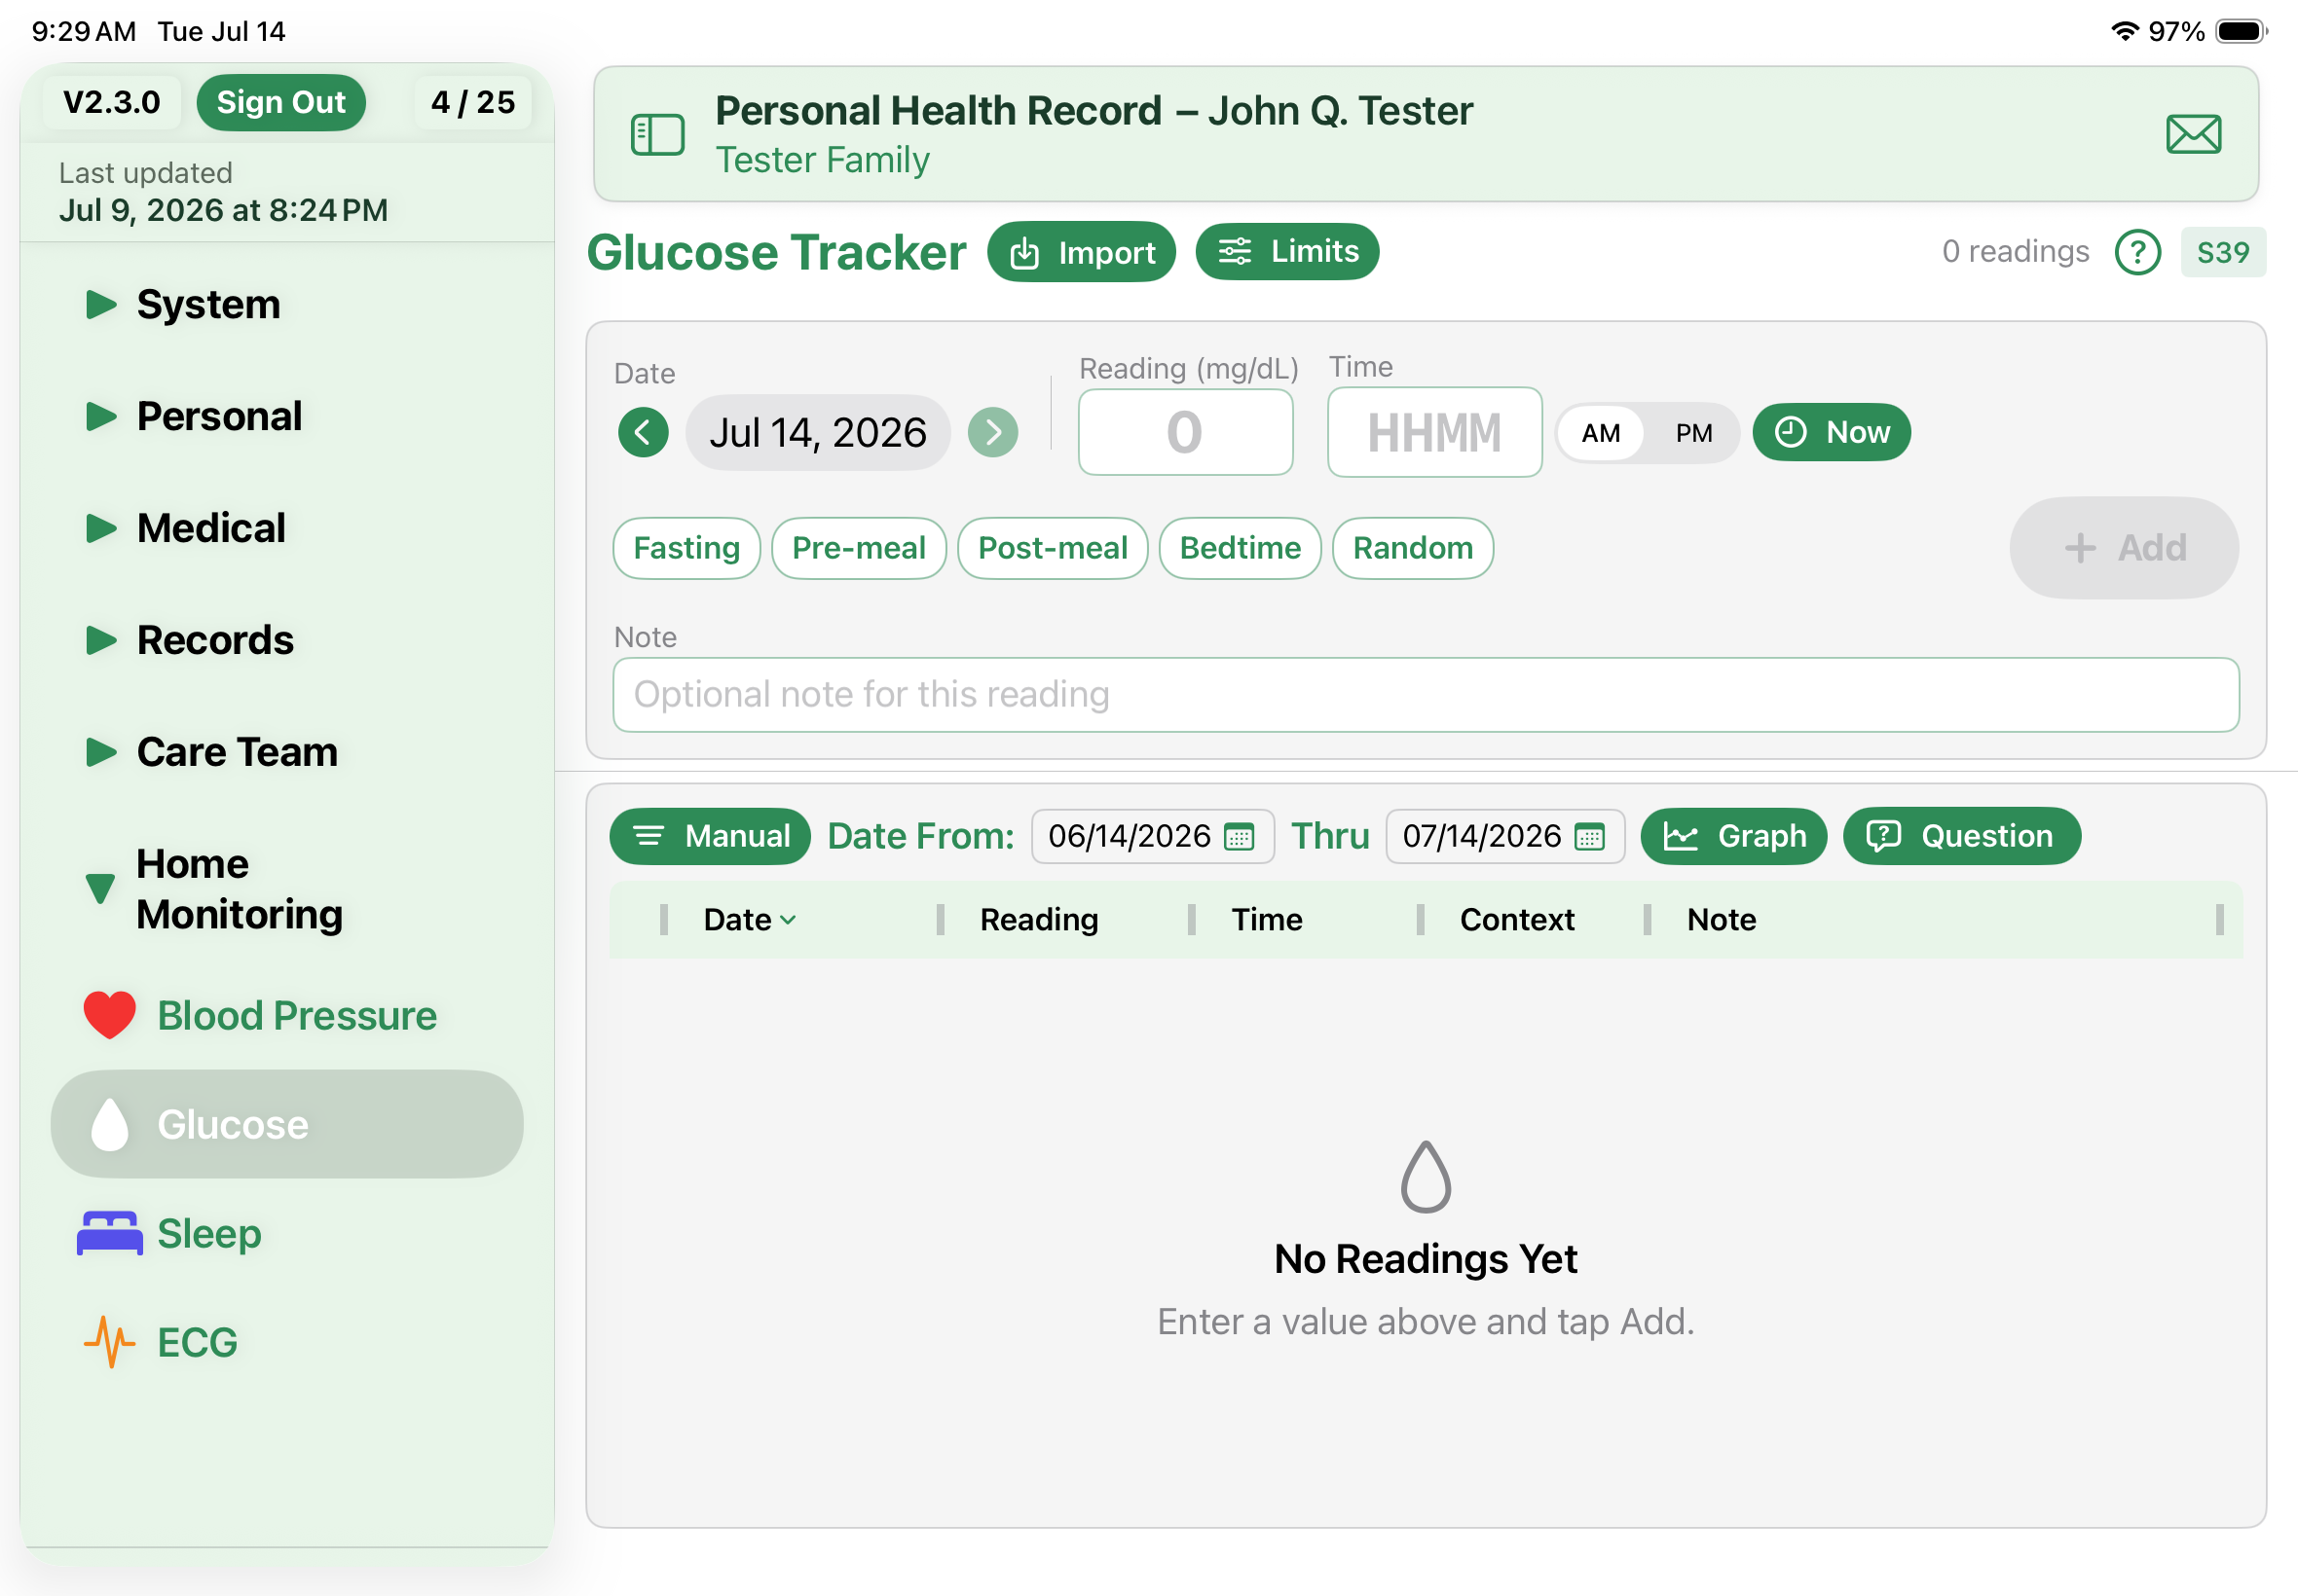2298x1596 pixels.
Task: Click the Question button
Action: pos(1961,836)
